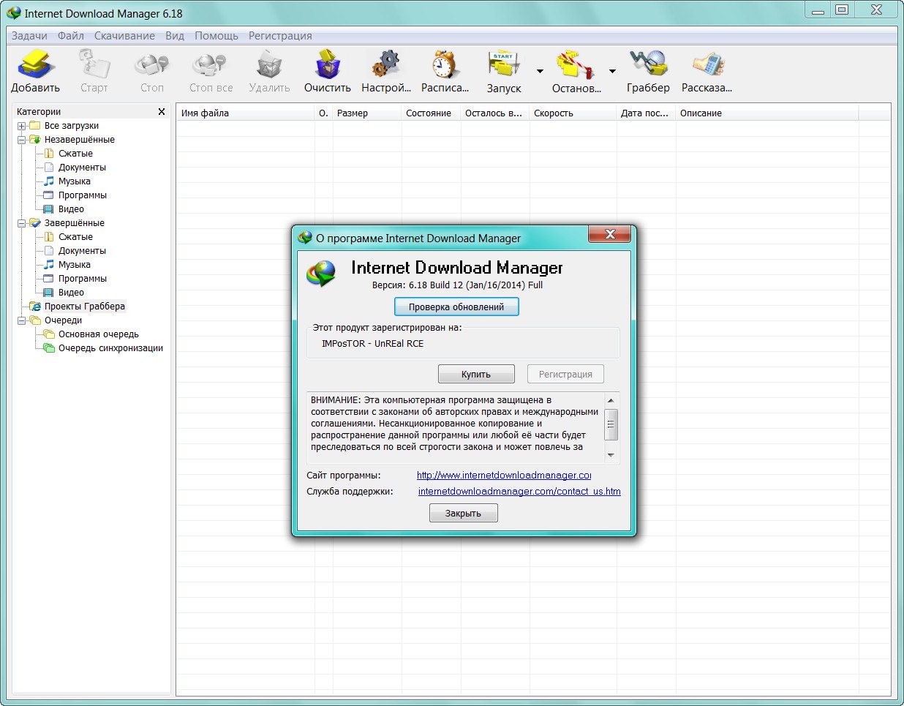Select Основная очередь queue
The width and height of the screenshot is (904, 706).
pyautogui.click(x=99, y=334)
